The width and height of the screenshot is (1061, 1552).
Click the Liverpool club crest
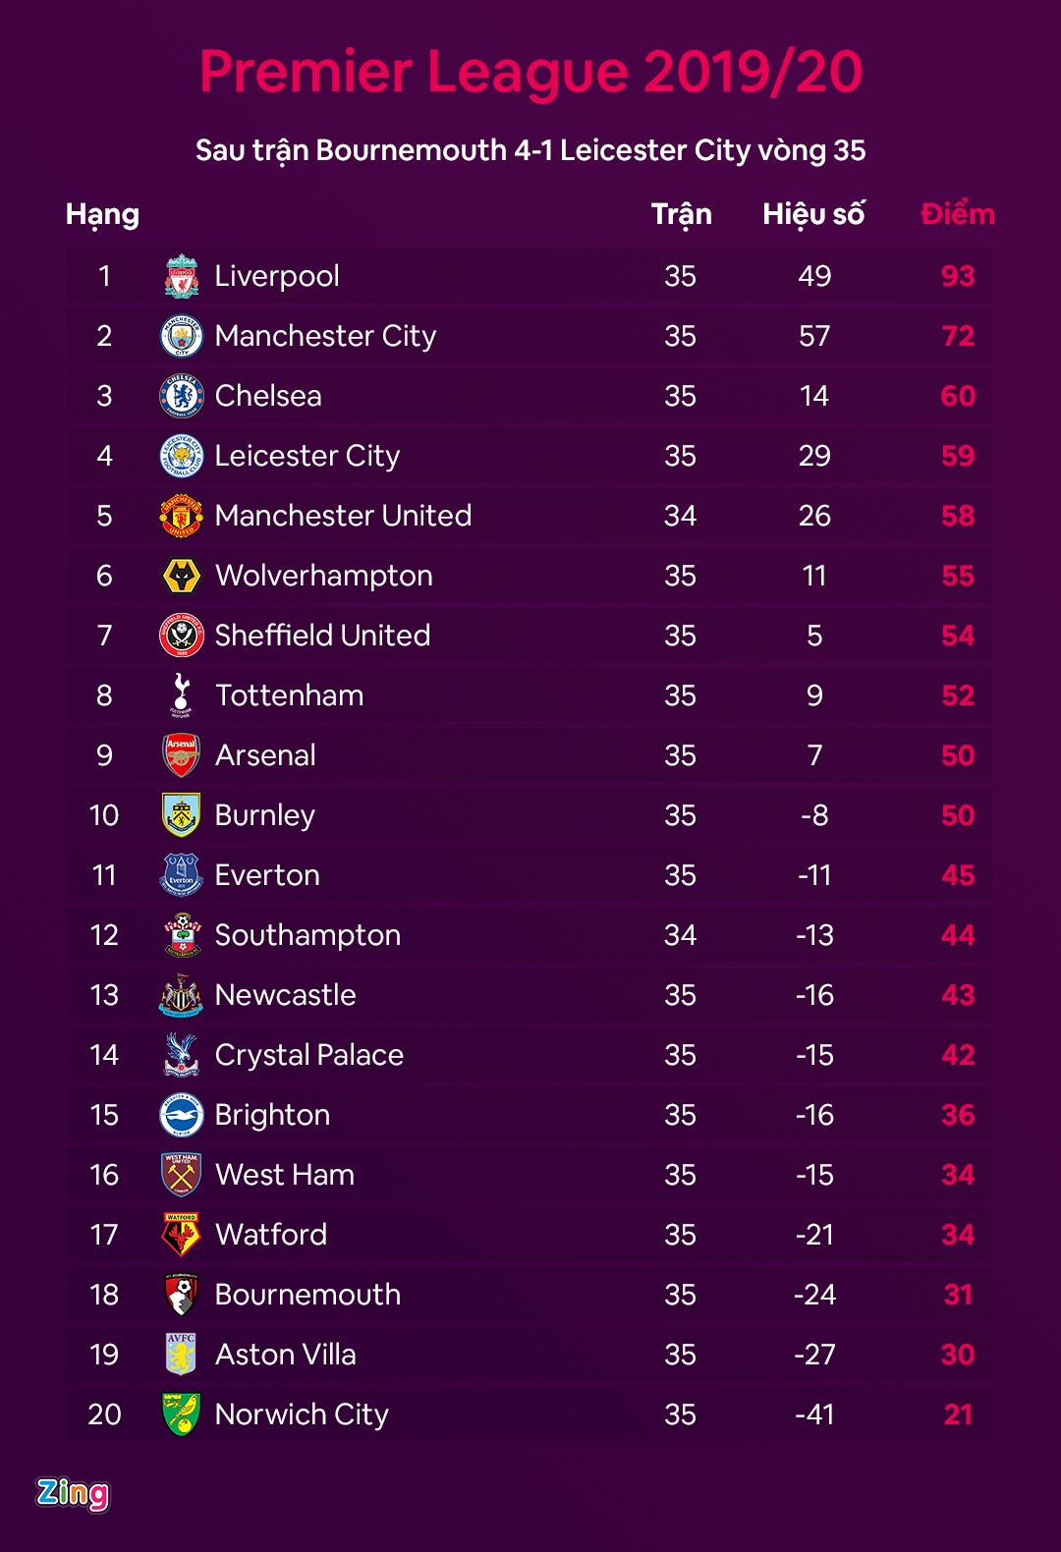click(182, 276)
